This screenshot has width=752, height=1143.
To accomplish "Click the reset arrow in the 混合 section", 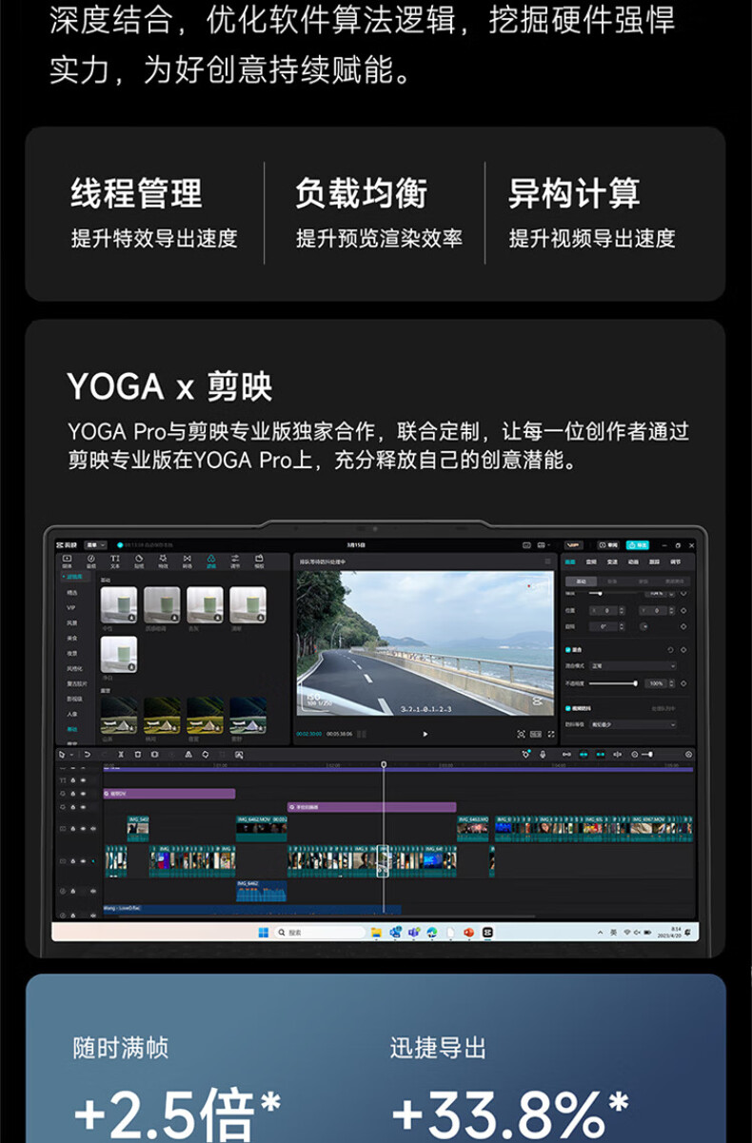I will (670, 650).
